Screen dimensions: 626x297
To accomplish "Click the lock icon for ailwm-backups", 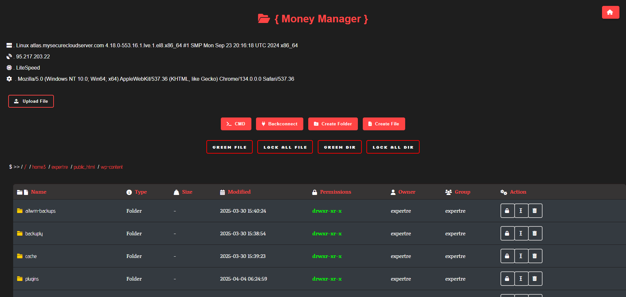I will (x=507, y=211).
